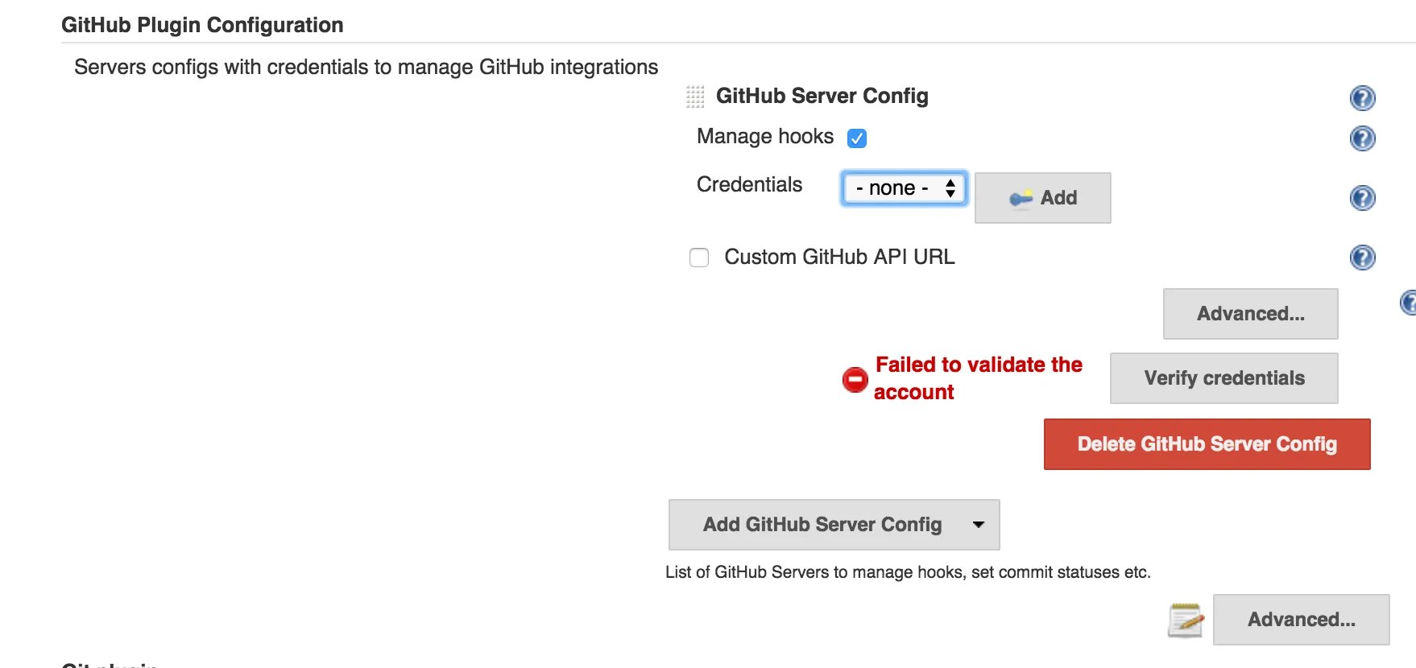Click the drag handle beside GitHub Server Config
The width and height of the screenshot is (1416, 668).
[x=695, y=97]
